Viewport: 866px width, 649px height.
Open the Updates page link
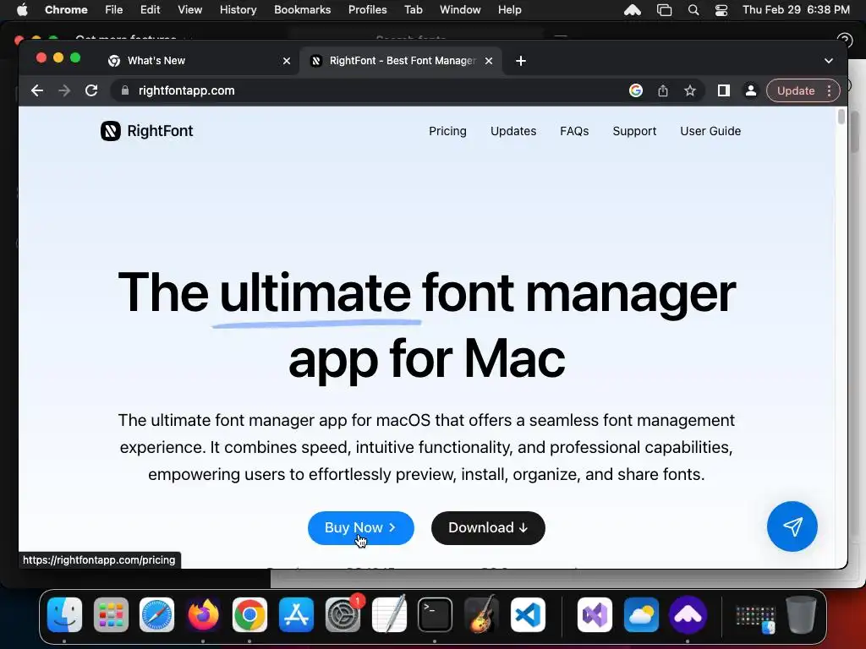pyautogui.click(x=513, y=131)
